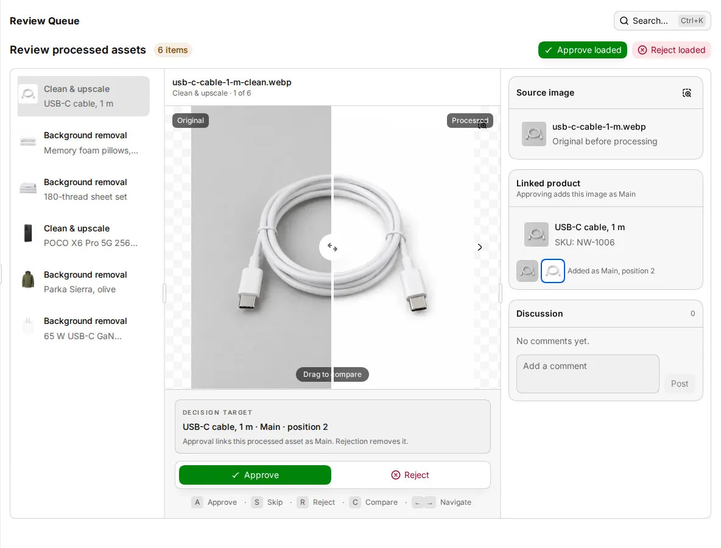Click the 6 items count badge
The image size is (721, 548).
[172, 50]
